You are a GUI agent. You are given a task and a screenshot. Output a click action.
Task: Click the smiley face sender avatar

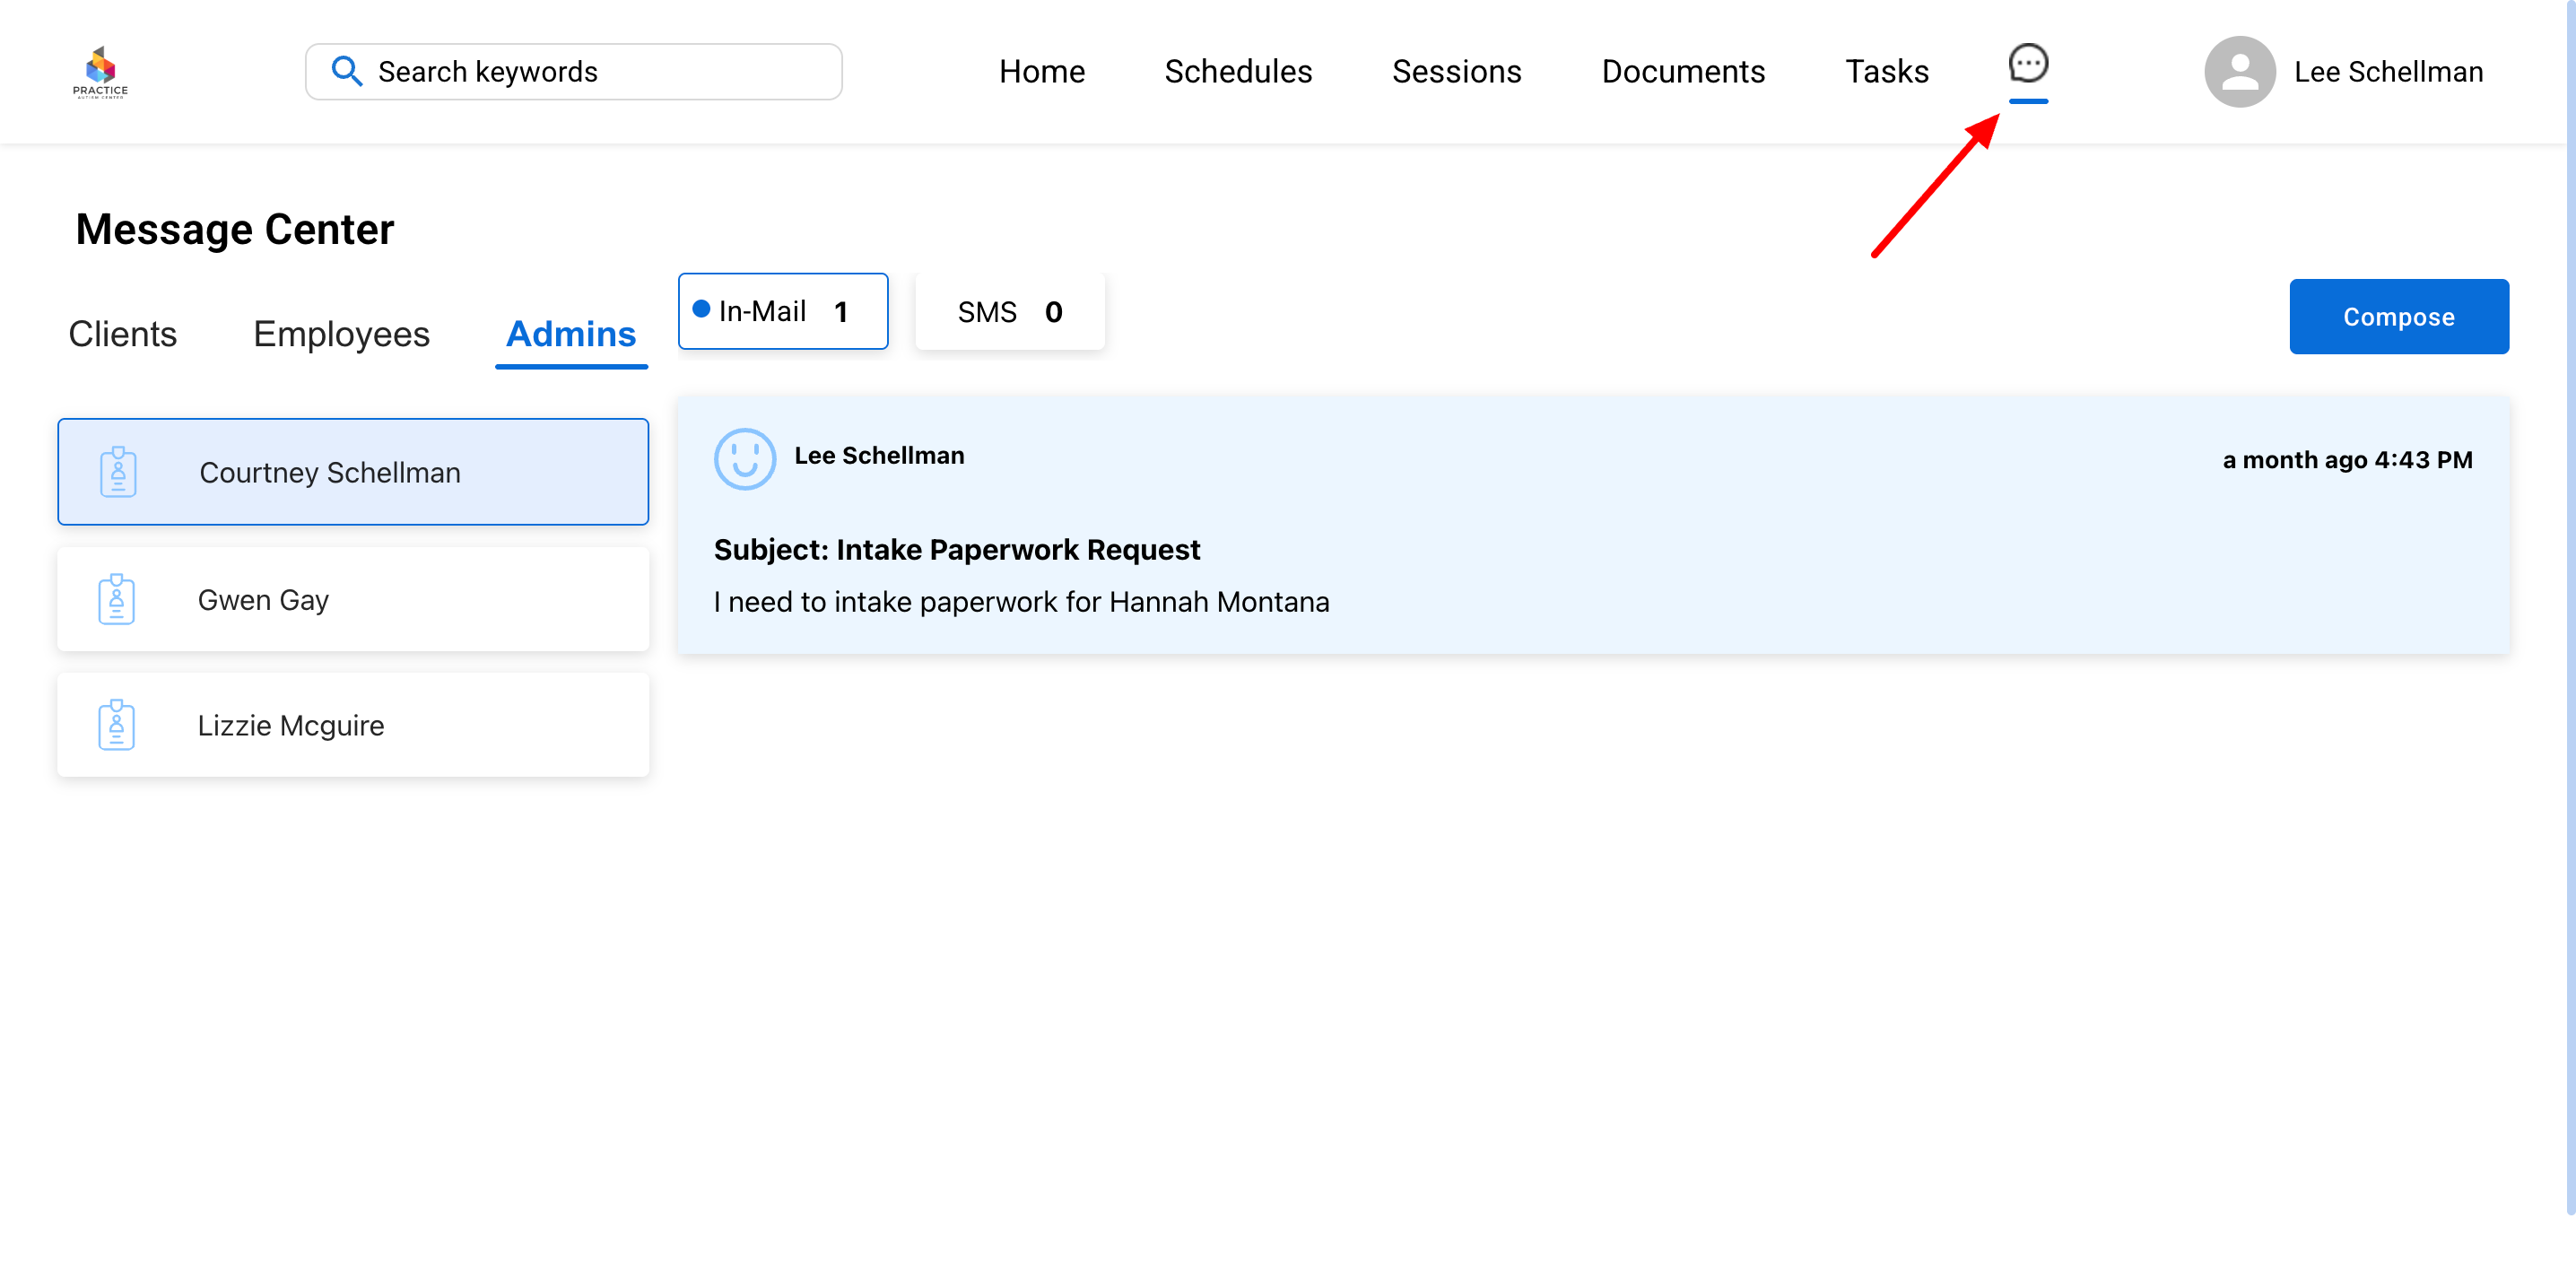pyautogui.click(x=744, y=459)
